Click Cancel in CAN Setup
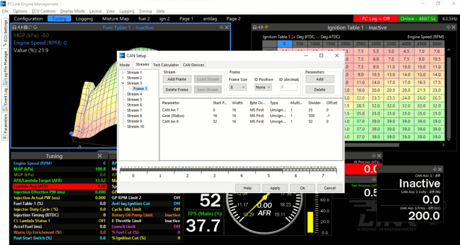460x245 pixels. 330,188
